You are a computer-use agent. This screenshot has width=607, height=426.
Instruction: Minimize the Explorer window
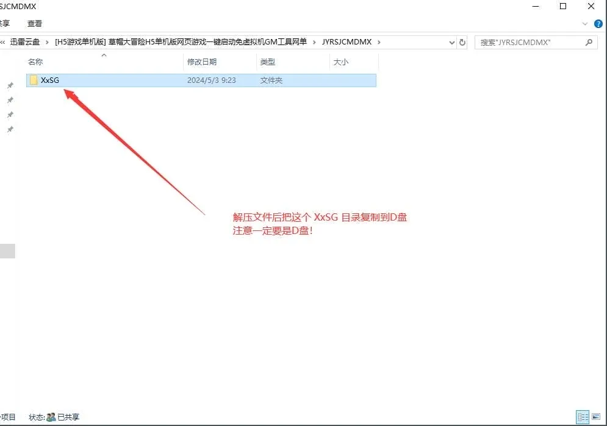[536, 6]
